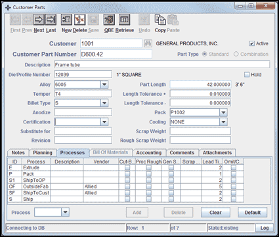279x237 pixels.
Task: Open the Pack dropdown arrow
Action: (x=223, y=112)
